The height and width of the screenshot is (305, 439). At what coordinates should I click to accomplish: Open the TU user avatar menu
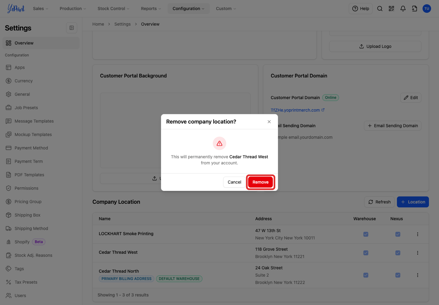427,9
